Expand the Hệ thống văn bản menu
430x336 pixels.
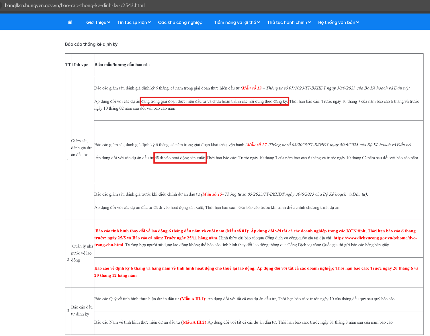pyautogui.click(x=338, y=22)
